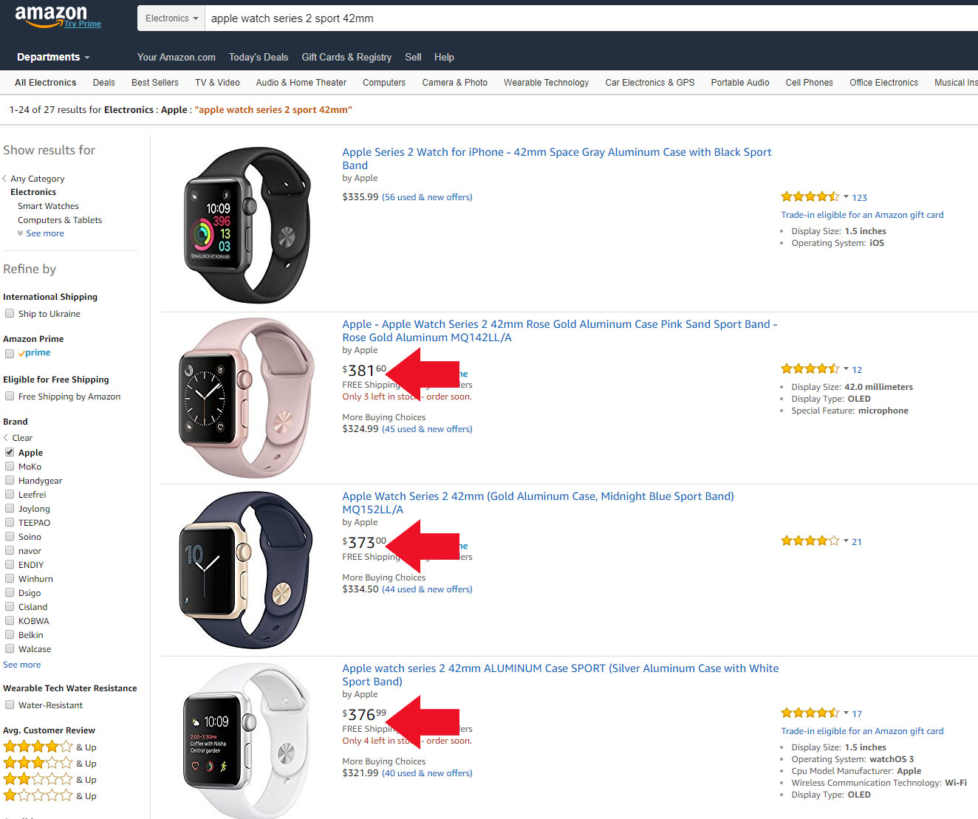The image size is (978, 819).
Task: Click the Amazon logo
Action: tap(52, 16)
